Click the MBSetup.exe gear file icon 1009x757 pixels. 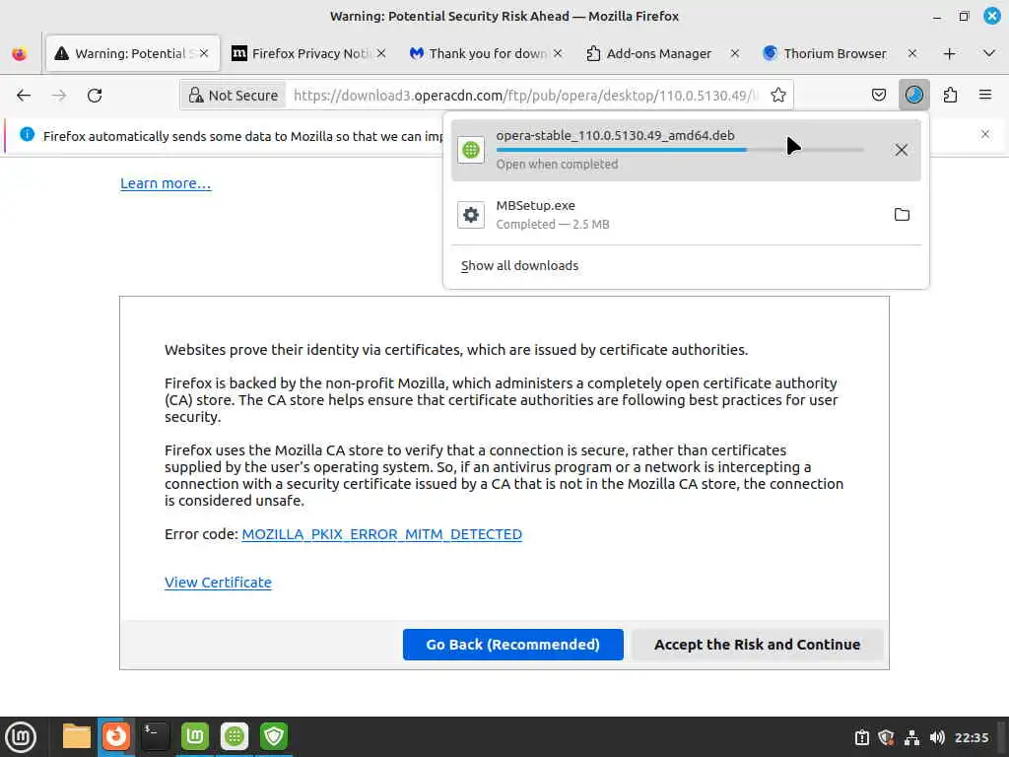pyautogui.click(x=471, y=215)
